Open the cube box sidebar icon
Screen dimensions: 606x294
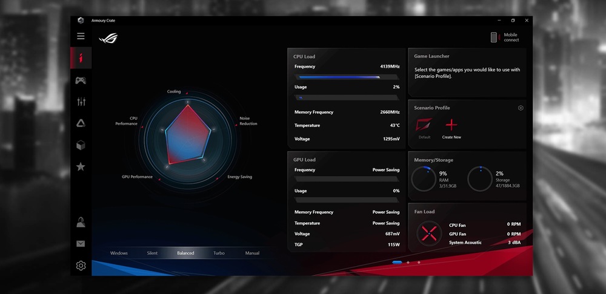[81, 145]
